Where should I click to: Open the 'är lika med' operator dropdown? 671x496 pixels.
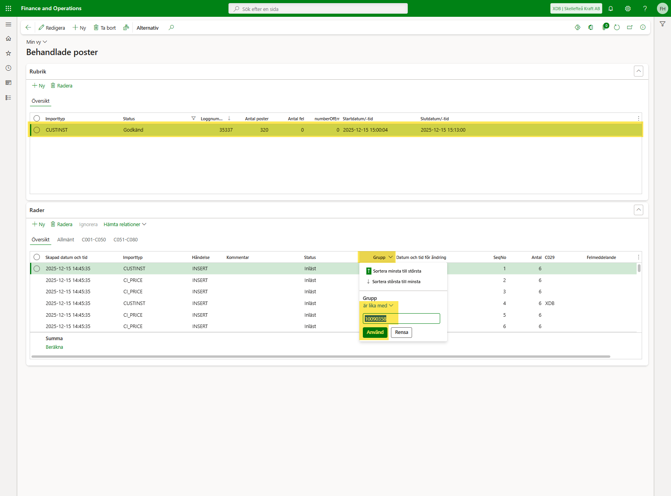[x=378, y=306]
